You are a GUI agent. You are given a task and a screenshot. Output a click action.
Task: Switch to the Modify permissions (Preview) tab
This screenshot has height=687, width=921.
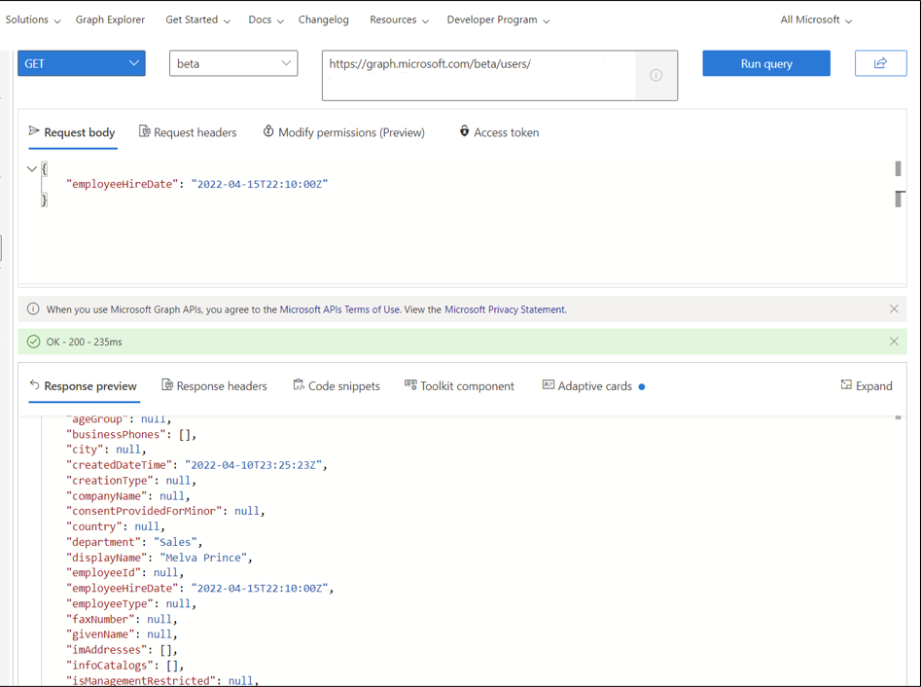click(343, 132)
